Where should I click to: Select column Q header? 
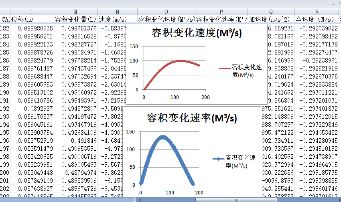point(271,12)
